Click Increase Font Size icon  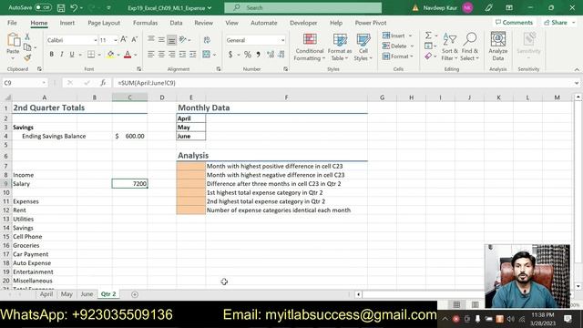pos(124,39)
